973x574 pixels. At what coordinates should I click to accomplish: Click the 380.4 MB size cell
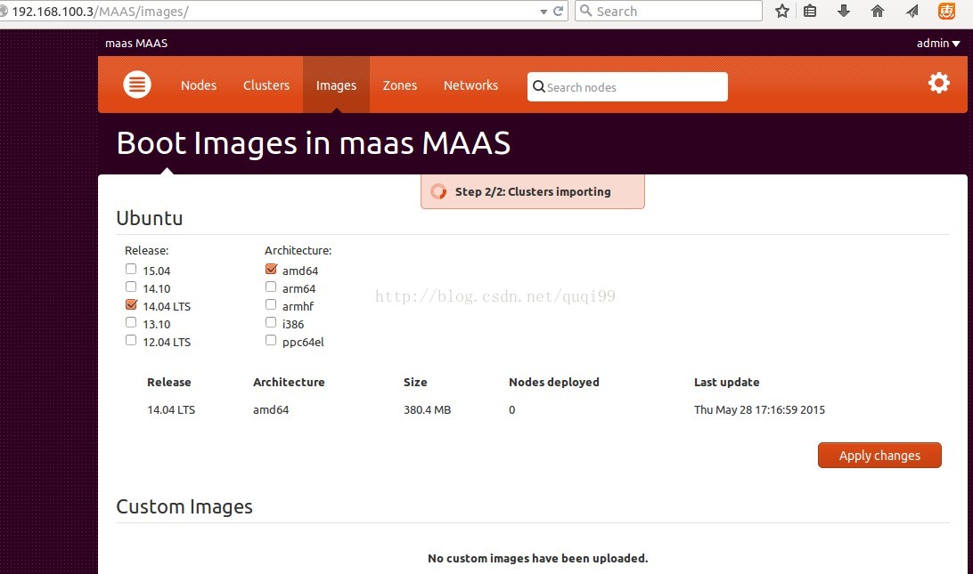coord(427,409)
